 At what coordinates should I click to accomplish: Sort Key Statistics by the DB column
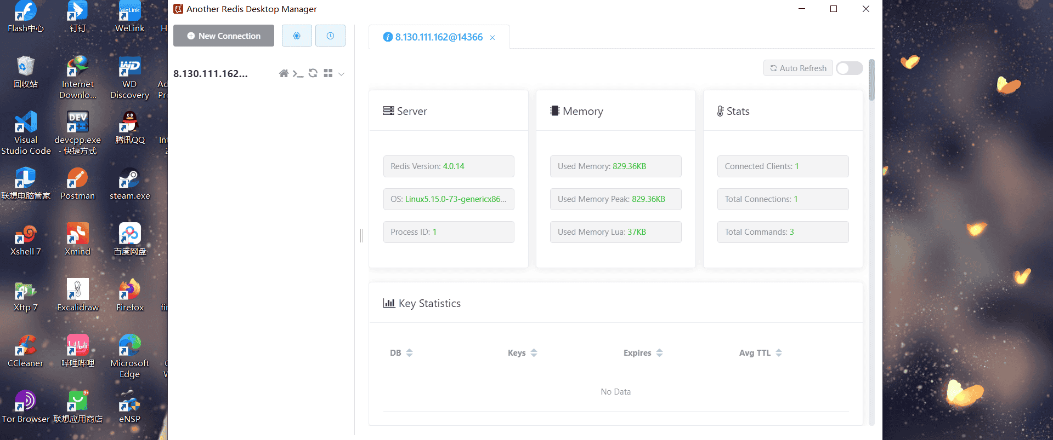409,353
